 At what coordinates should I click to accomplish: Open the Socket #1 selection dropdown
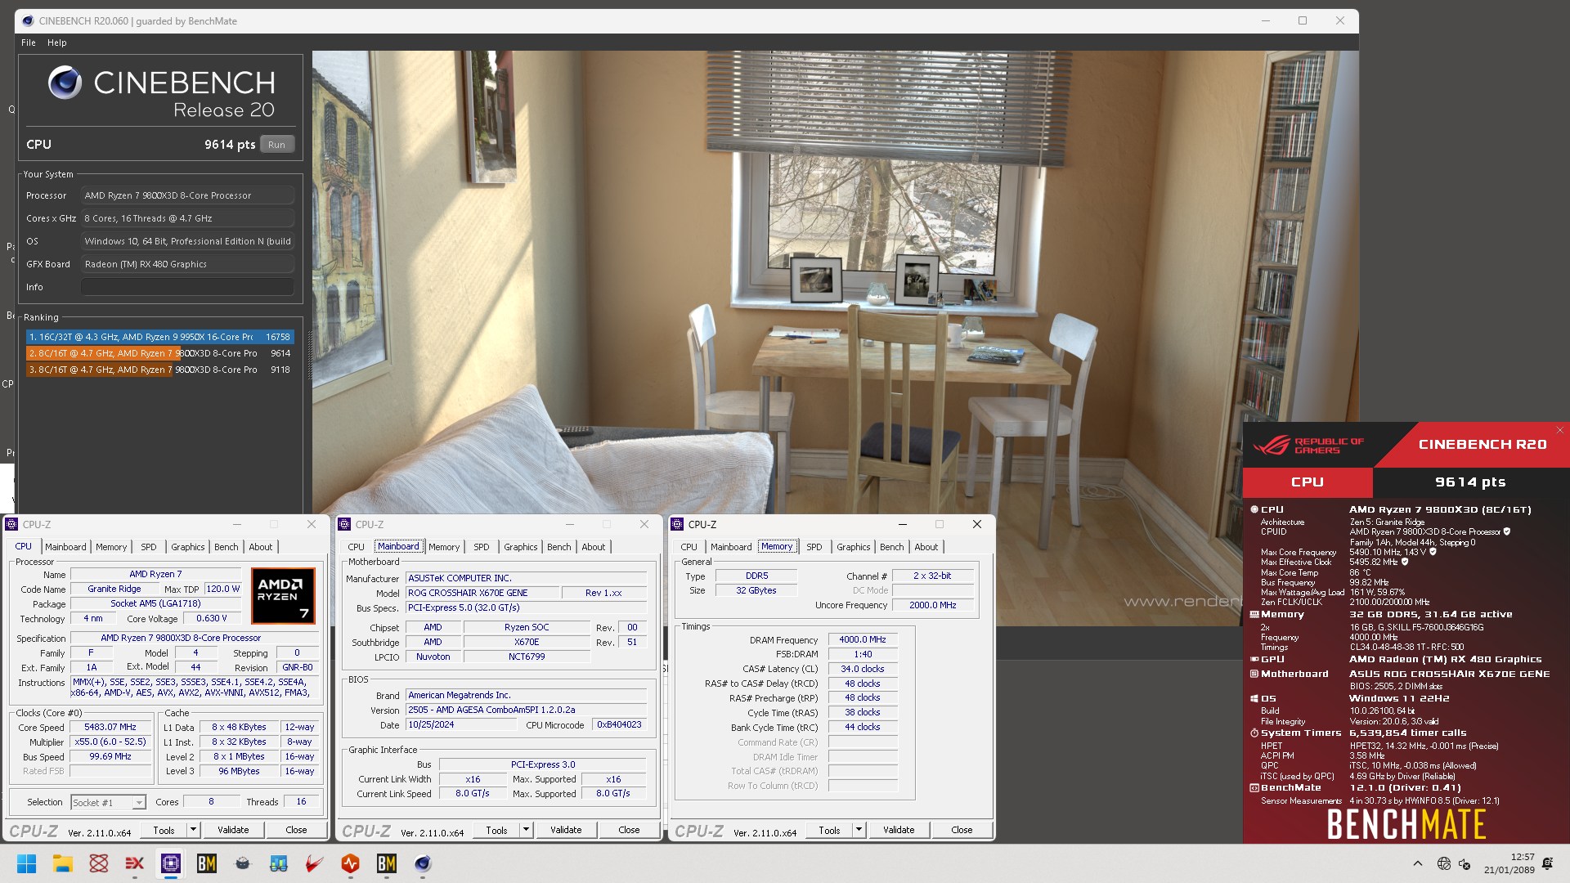pos(109,803)
